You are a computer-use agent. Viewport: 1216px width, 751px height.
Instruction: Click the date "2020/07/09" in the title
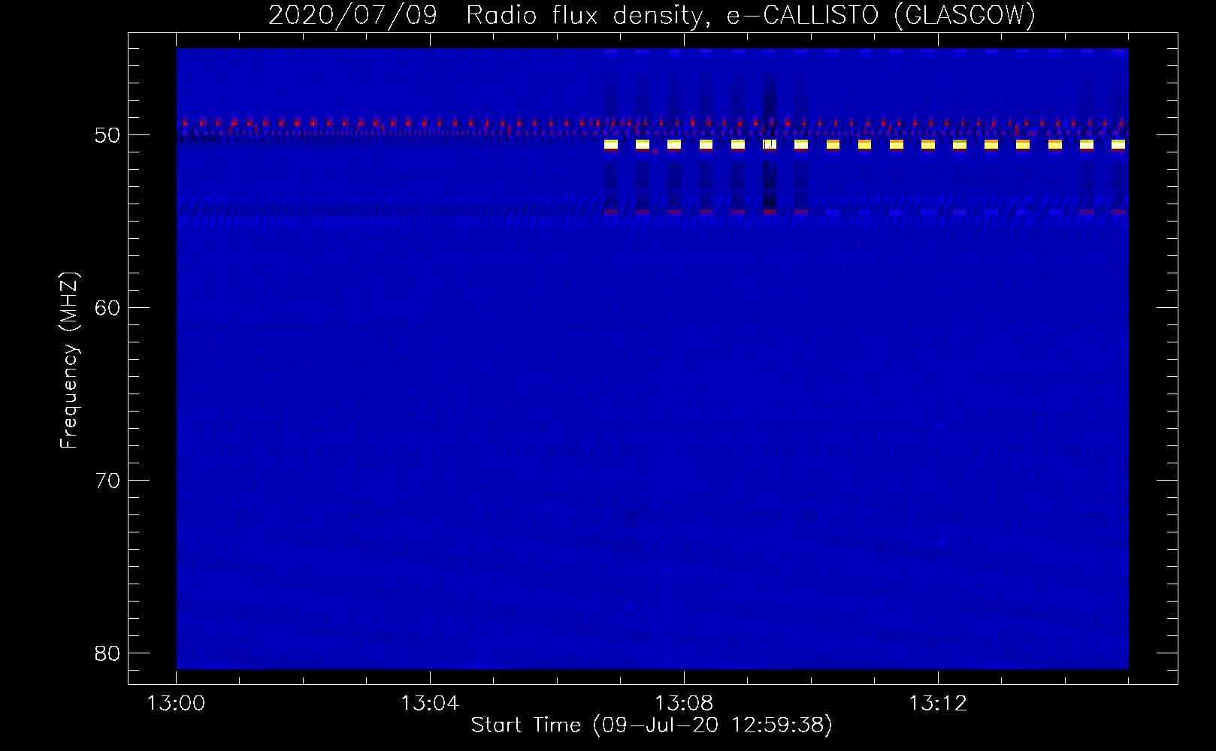[352, 15]
